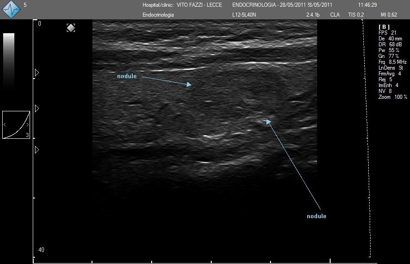The height and width of the screenshot is (264, 410).
Task: Click the FPS 21 parameter
Action: pos(387,33)
